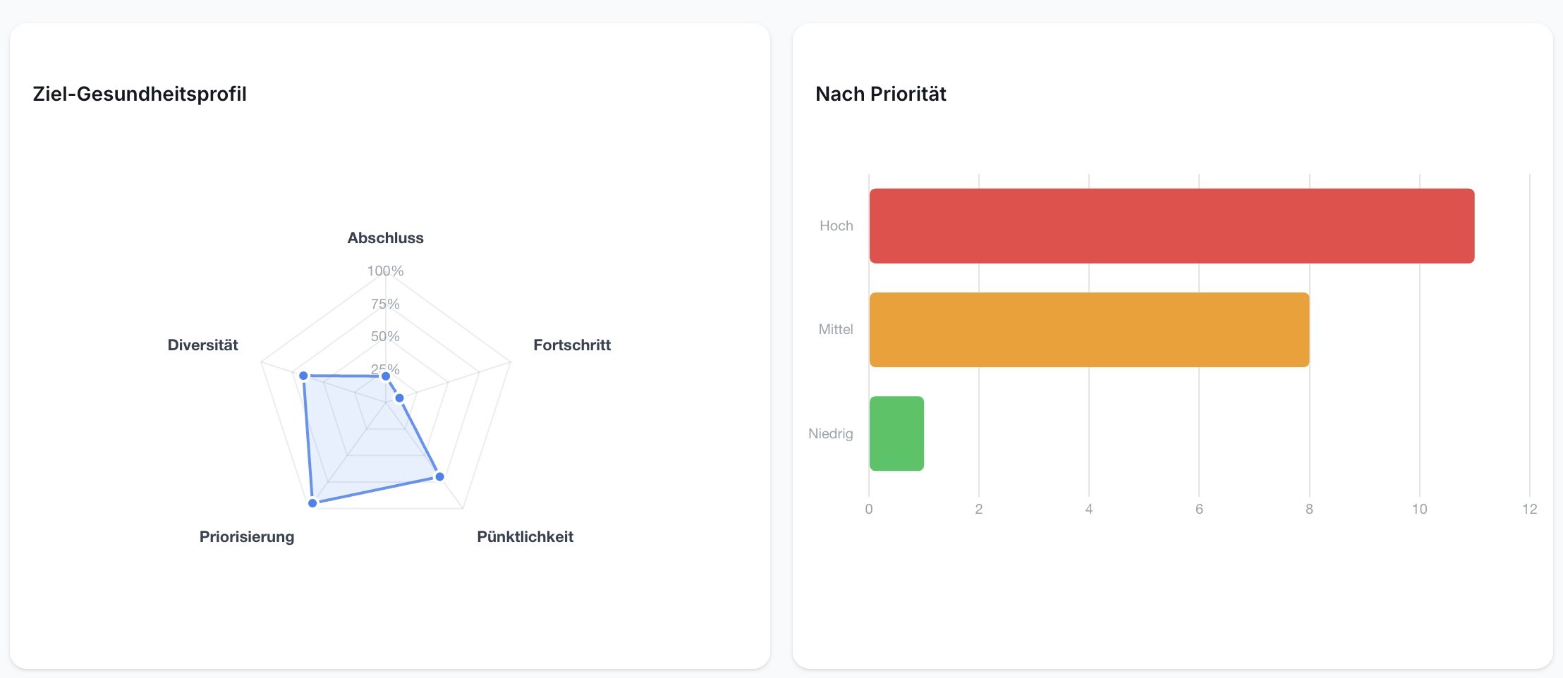This screenshot has width=1563, height=678.
Task: Click the Fortschritt axis label
Action: (572, 345)
